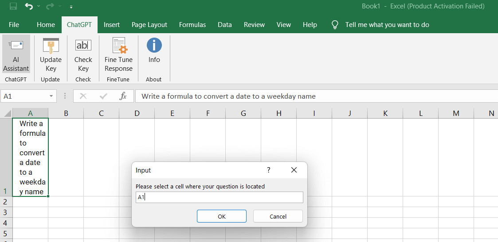Open the File tab
Image resolution: width=498 pixels, height=242 pixels.
point(14,25)
